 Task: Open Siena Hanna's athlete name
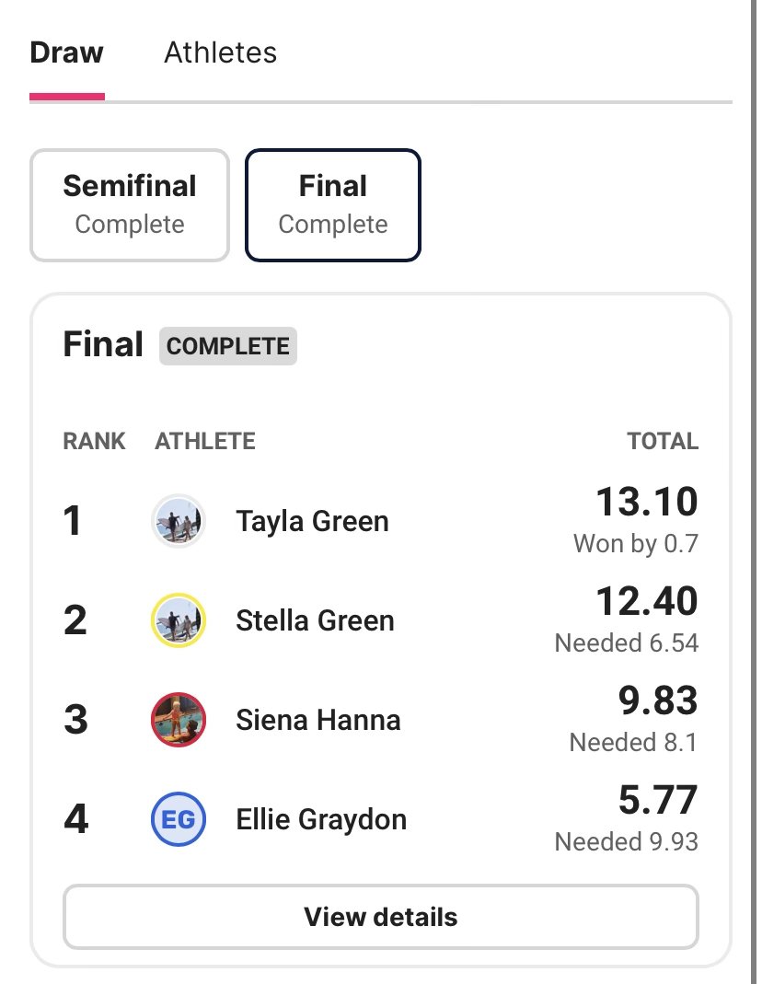click(x=317, y=720)
